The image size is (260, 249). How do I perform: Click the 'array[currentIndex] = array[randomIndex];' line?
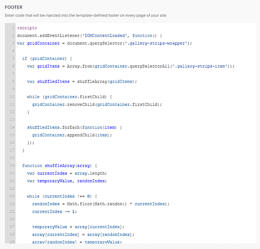(83, 235)
